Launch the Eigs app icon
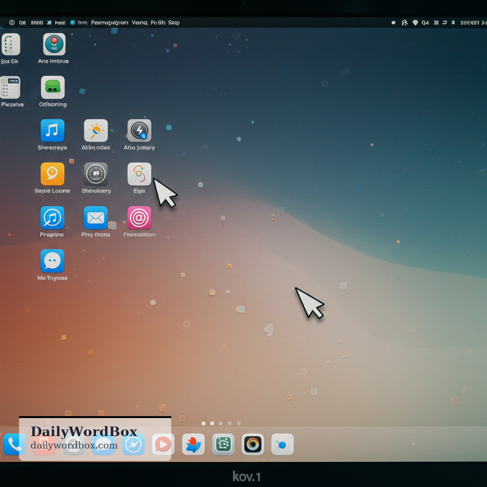The height and width of the screenshot is (487, 487). (139, 174)
